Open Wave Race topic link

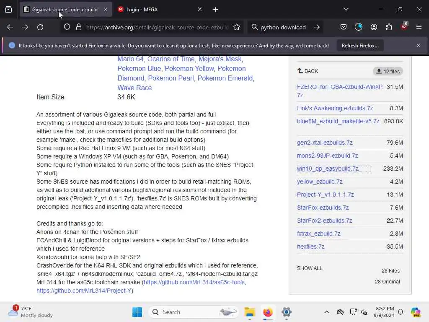[134, 88]
